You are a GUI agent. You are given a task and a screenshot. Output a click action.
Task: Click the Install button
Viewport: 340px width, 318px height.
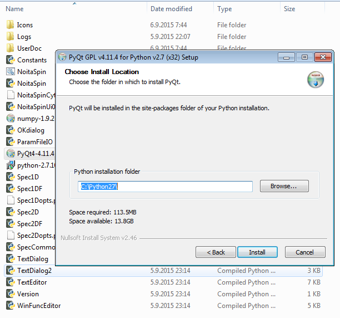pos(257,252)
